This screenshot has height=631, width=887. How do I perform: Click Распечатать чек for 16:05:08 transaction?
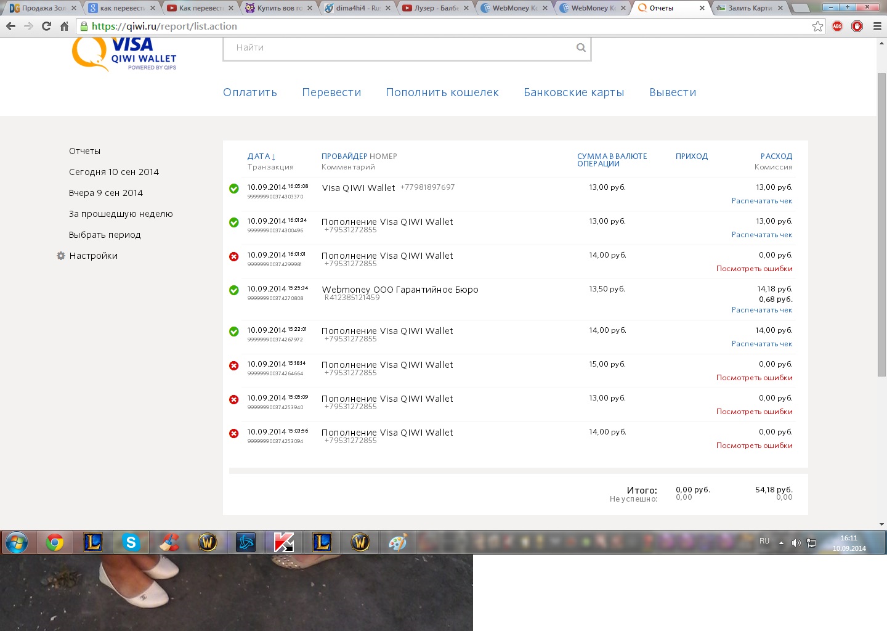pyautogui.click(x=762, y=201)
